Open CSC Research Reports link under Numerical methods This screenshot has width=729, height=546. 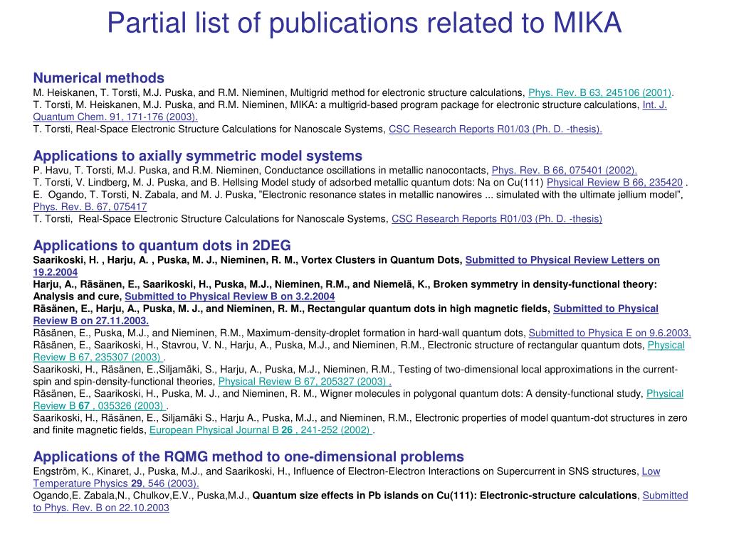tap(495, 129)
